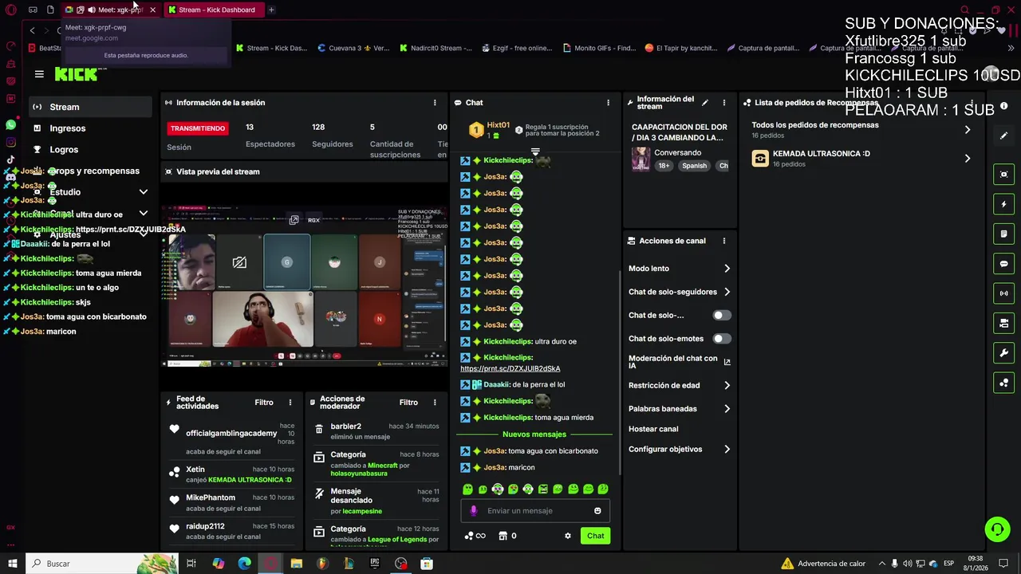
Task: Switch to Stream - Kick Dashboard tab
Action: [x=212, y=10]
